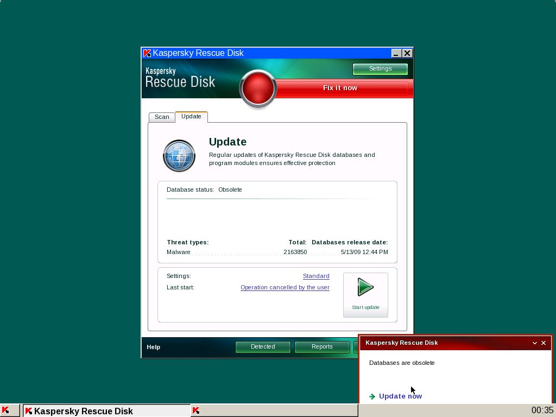Click the Databases are obsolete message

tap(402, 363)
